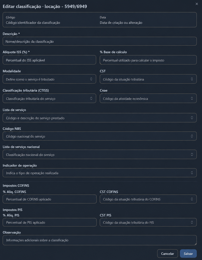Save the classification with Salvar
The image size is (202, 260).
[x=188, y=254]
